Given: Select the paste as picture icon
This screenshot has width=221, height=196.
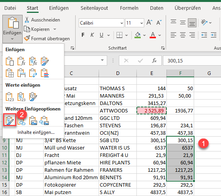Looking at the screenshot, I should (x=33, y=121).
